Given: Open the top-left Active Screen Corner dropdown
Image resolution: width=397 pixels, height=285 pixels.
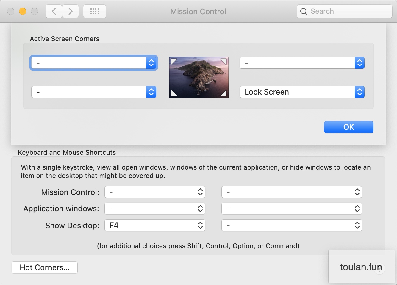Looking at the screenshot, I should 94,63.
